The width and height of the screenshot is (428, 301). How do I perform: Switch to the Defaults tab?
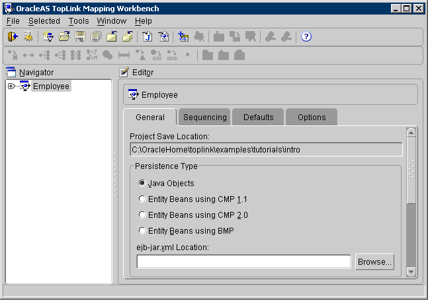[258, 117]
